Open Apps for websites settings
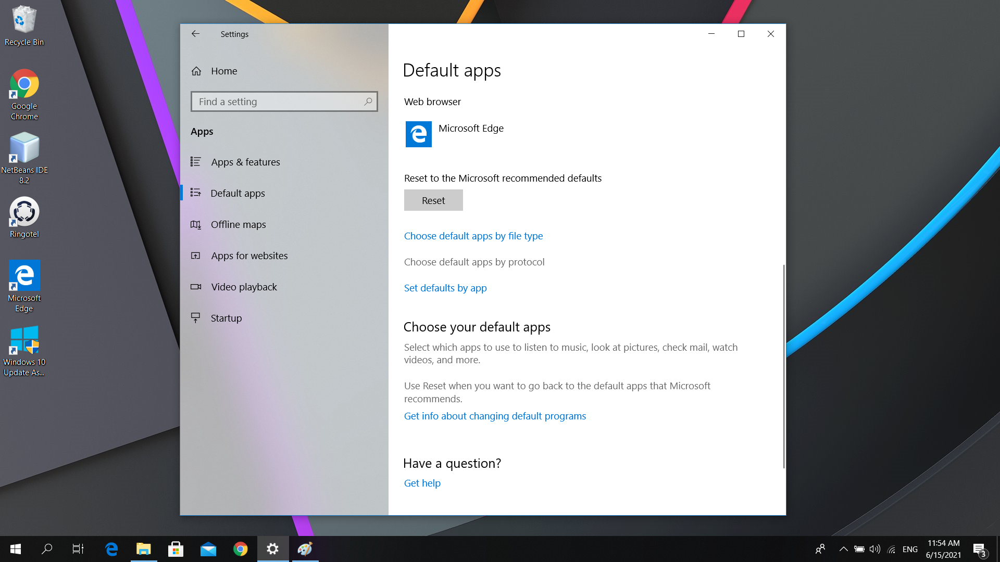This screenshot has height=562, width=1000. click(x=284, y=256)
